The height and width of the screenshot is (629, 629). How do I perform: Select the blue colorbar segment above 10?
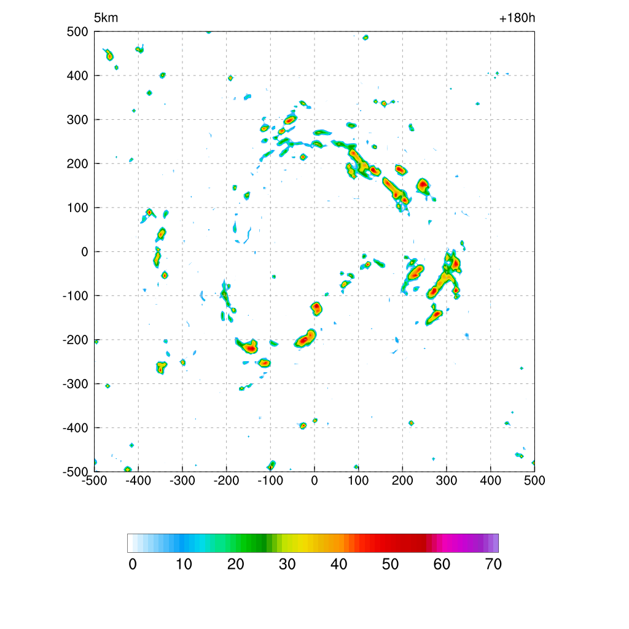182,543
